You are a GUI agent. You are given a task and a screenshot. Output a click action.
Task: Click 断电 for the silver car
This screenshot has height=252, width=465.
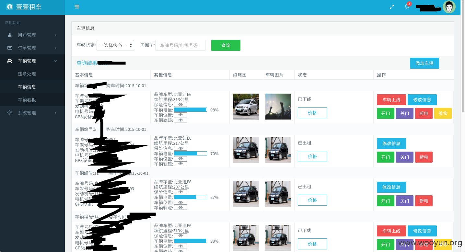[x=424, y=113]
